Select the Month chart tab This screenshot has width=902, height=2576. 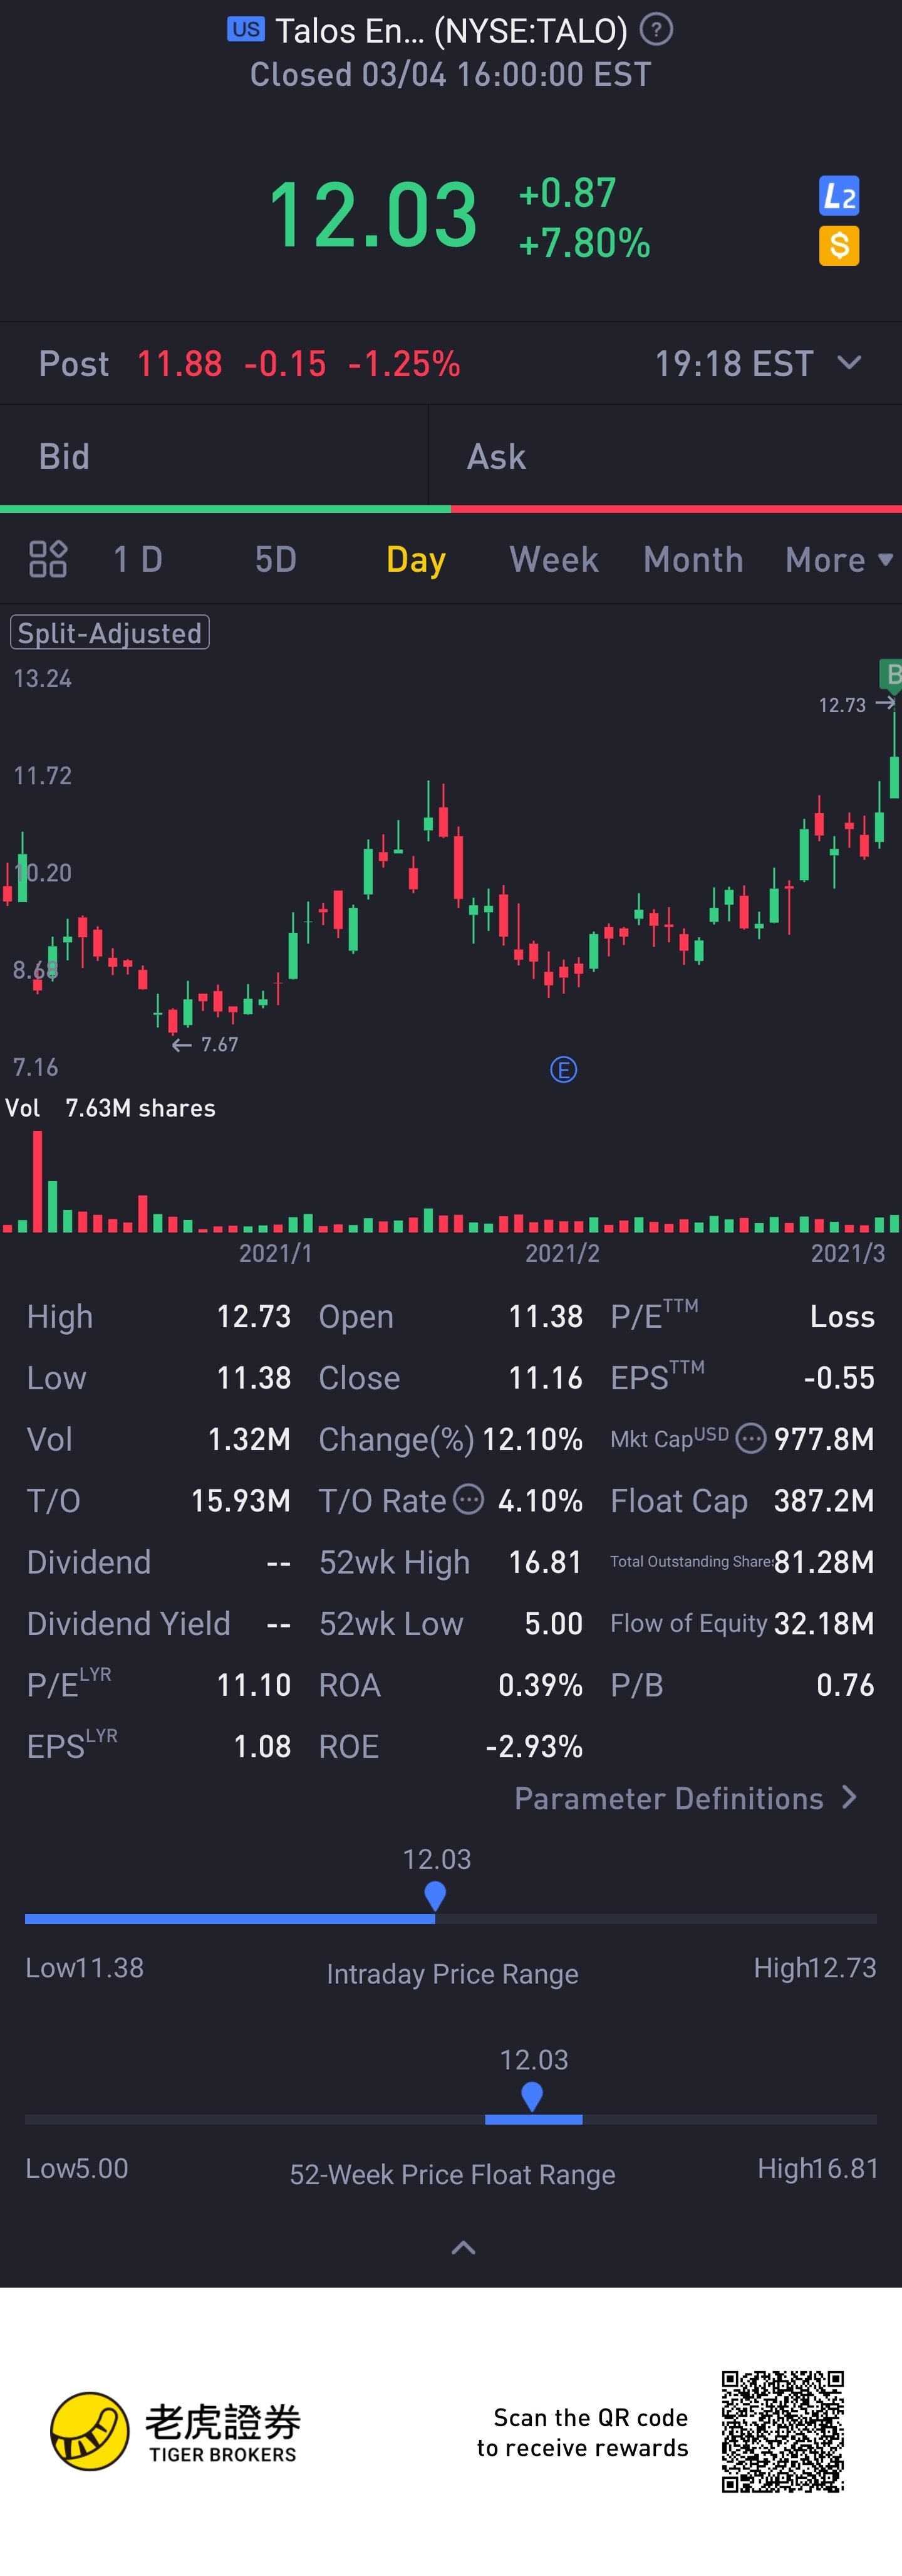(x=693, y=560)
